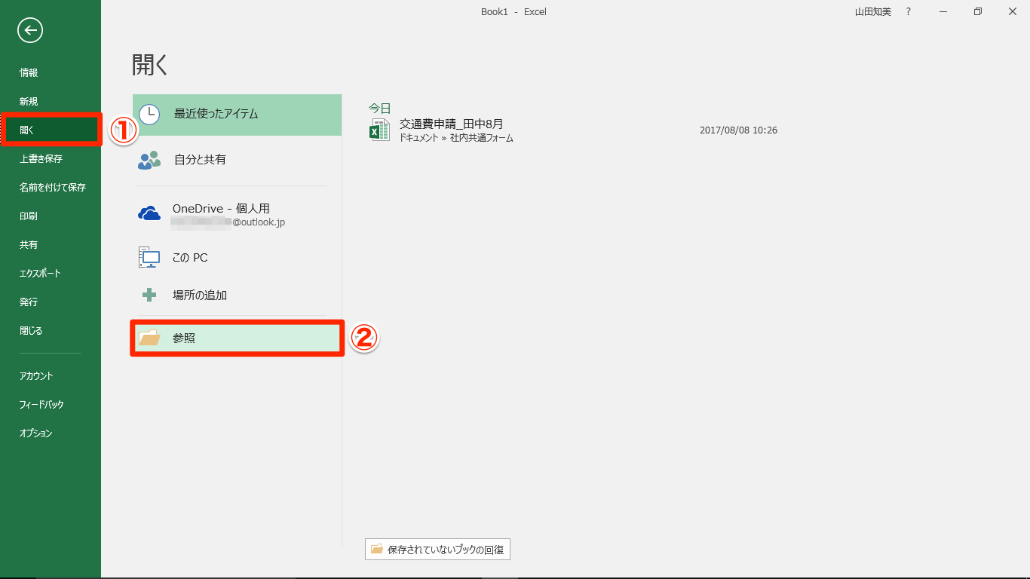Viewport: 1030px width, 579px height.
Task: Click the back arrow circle icon
Action: pos(30,30)
